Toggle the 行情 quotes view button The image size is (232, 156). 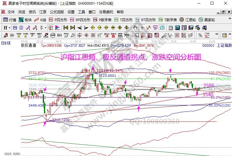(9, 20)
